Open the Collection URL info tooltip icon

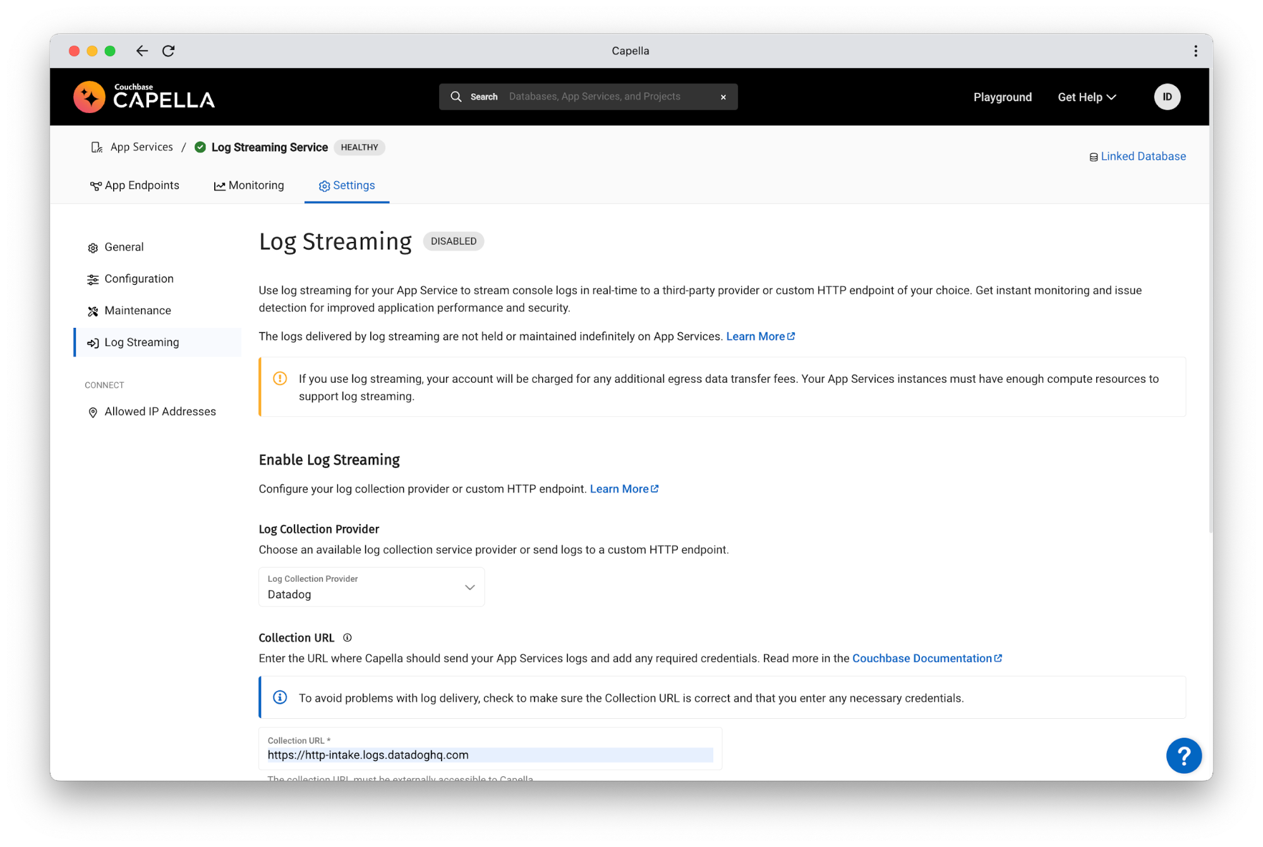(x=348, y=637)
